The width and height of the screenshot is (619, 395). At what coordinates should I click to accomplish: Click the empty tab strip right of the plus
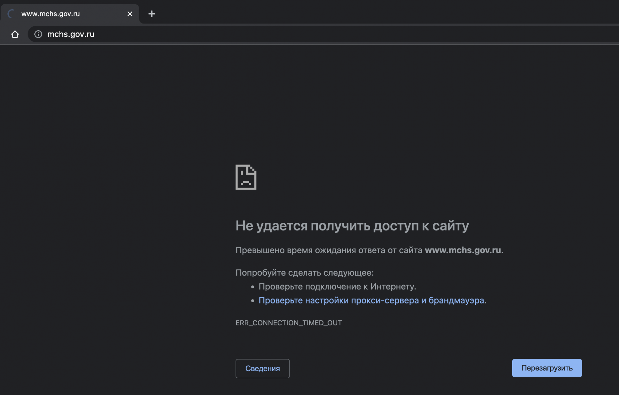pyautogui.click(x=371, y=12)
